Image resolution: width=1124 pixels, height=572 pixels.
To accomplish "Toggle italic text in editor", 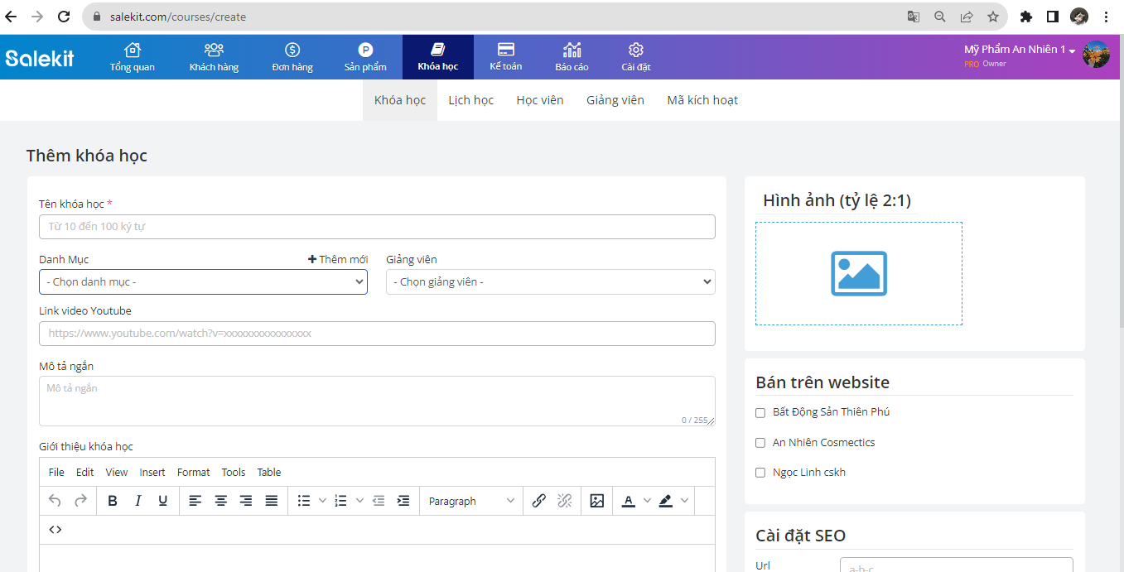I will (138, 501).
